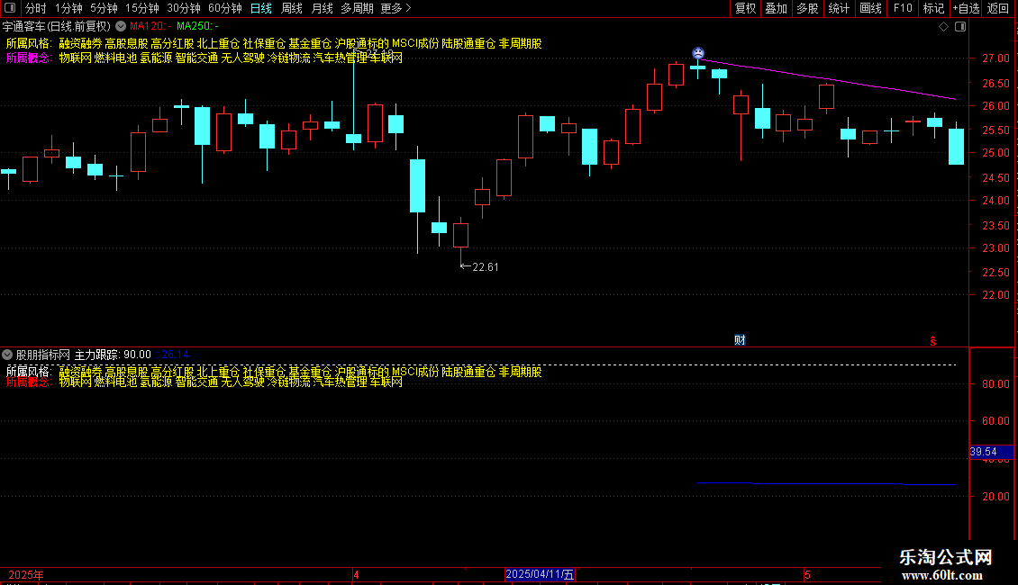Expand the 更多 periods menu
This screenshot has height=585, width=1018.
(395, 8)
